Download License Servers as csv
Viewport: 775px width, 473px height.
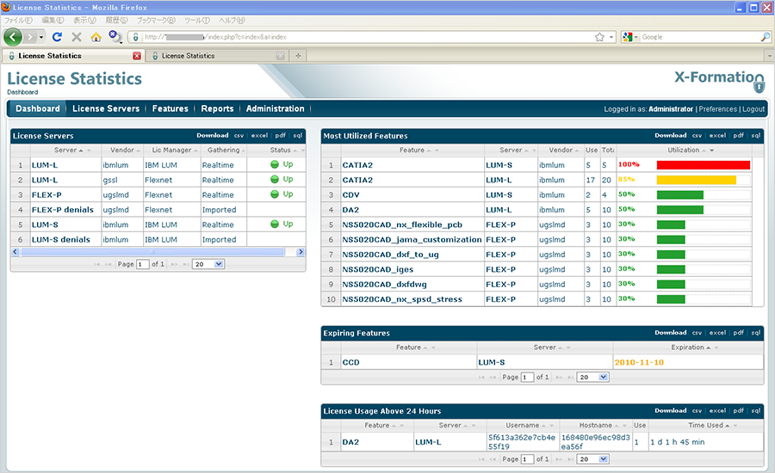[x=239, y=135]
